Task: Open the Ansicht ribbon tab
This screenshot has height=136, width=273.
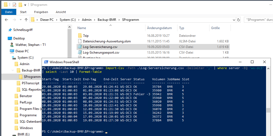Action: point(61,12)
